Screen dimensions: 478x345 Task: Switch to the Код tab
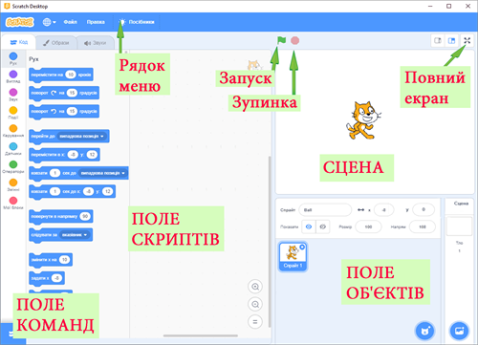[19, 42]
